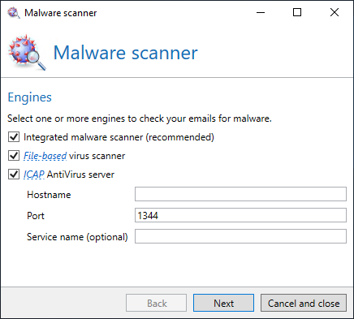Screen dimensions: 354x319
Task: Choose Cancel and close
Action: coord(304,303)
